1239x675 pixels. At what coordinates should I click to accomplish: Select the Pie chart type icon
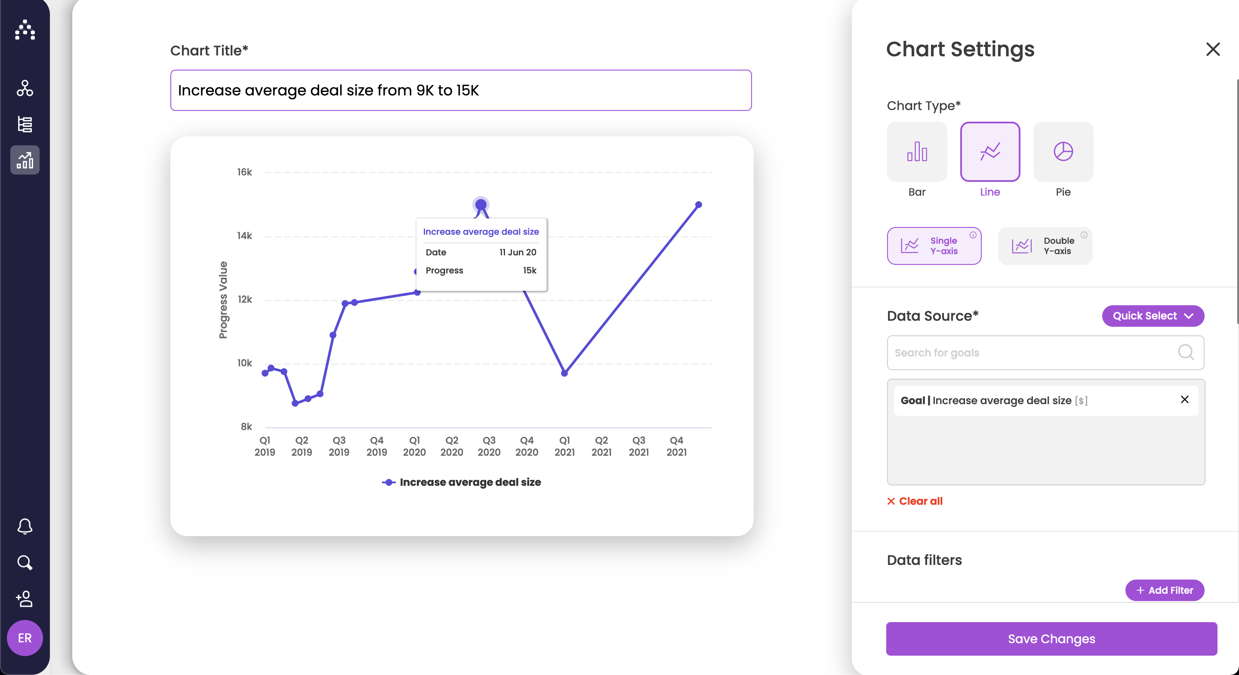(x=1063, y=152)
